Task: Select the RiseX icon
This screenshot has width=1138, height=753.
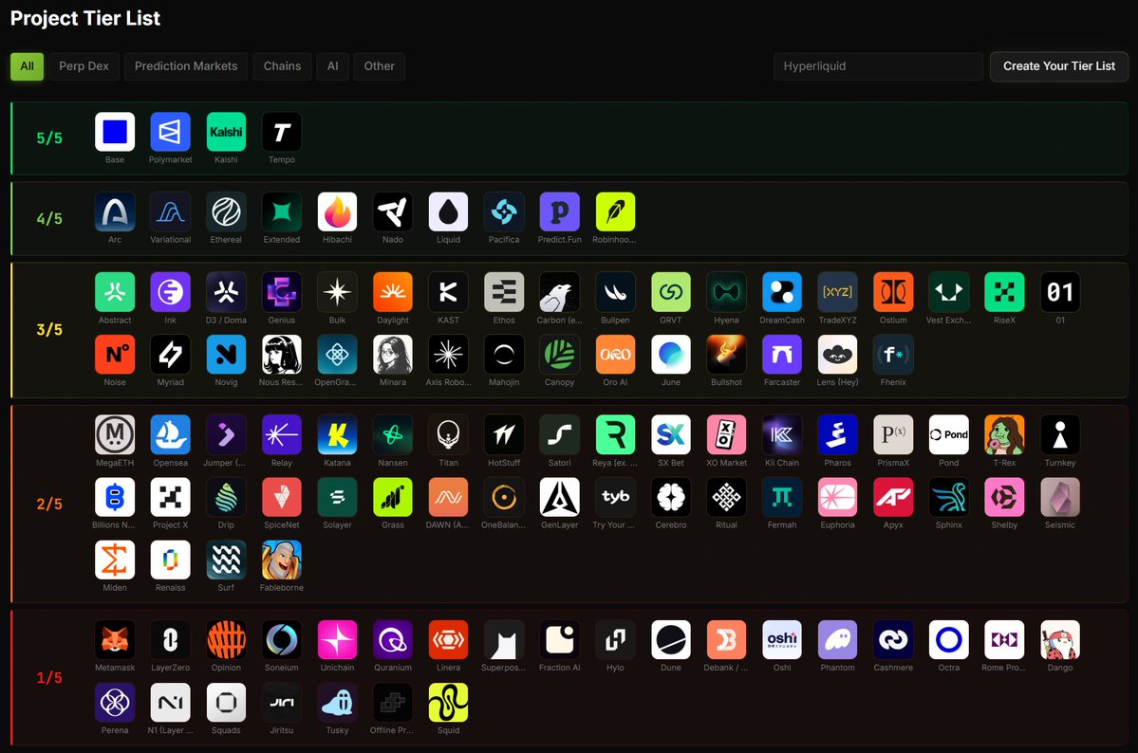Action: 1004,292
